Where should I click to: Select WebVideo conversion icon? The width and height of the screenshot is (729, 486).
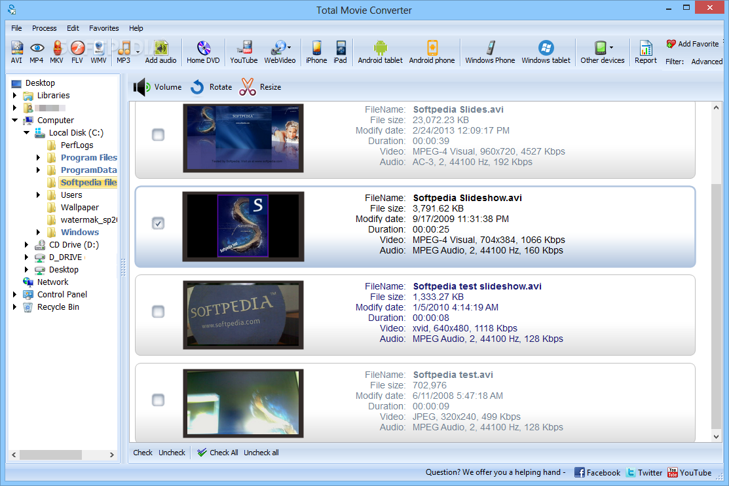(x=280, y=52)
